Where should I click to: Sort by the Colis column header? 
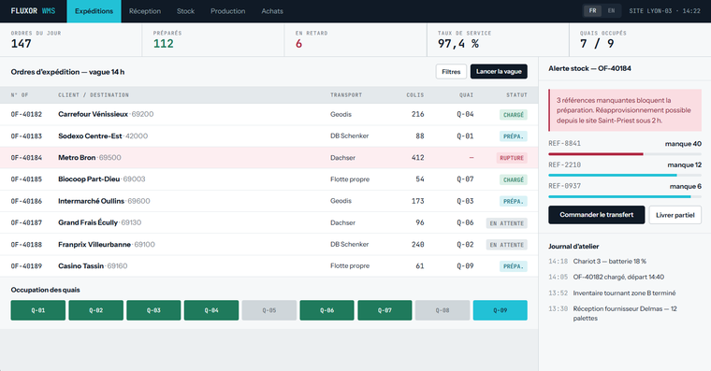(414, 95)
